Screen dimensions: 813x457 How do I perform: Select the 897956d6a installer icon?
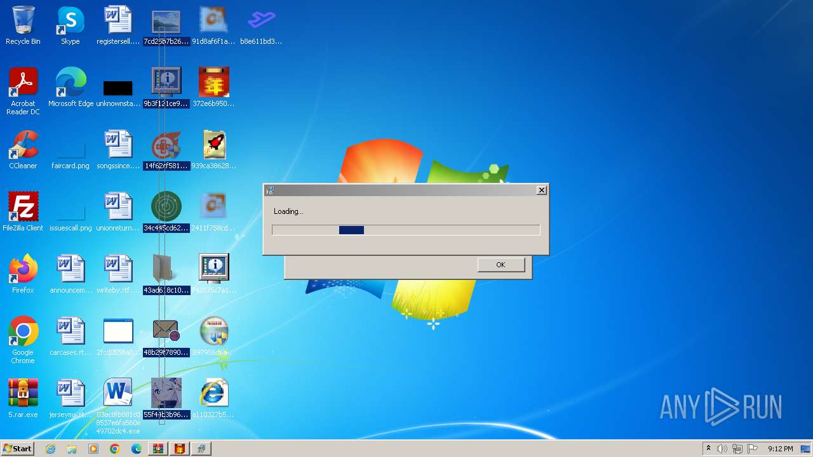coord(213,336)
